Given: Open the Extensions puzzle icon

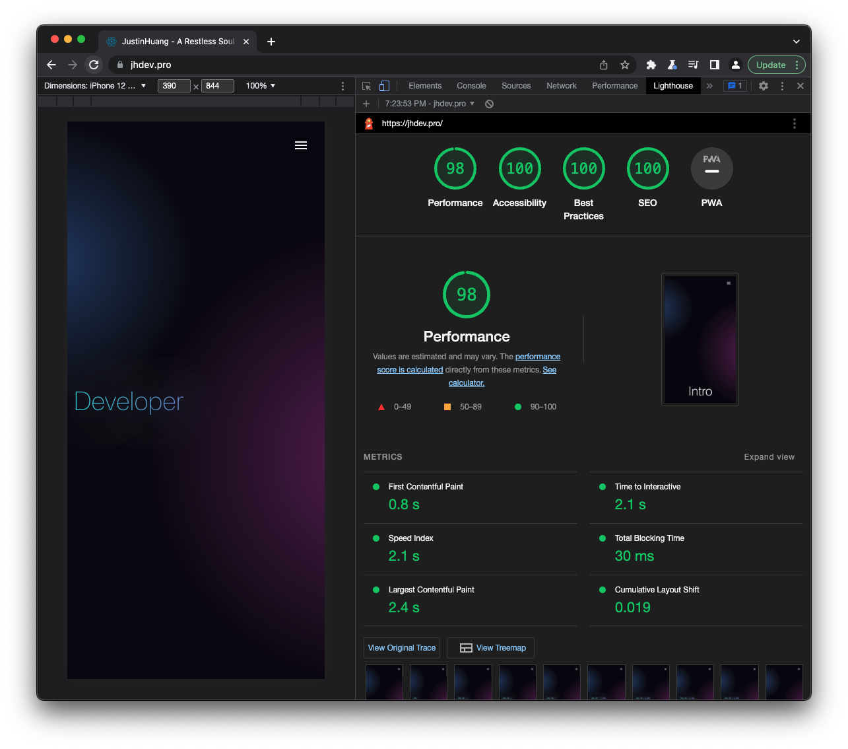Looking at the screenshot, I should click(x=651, y=65).
